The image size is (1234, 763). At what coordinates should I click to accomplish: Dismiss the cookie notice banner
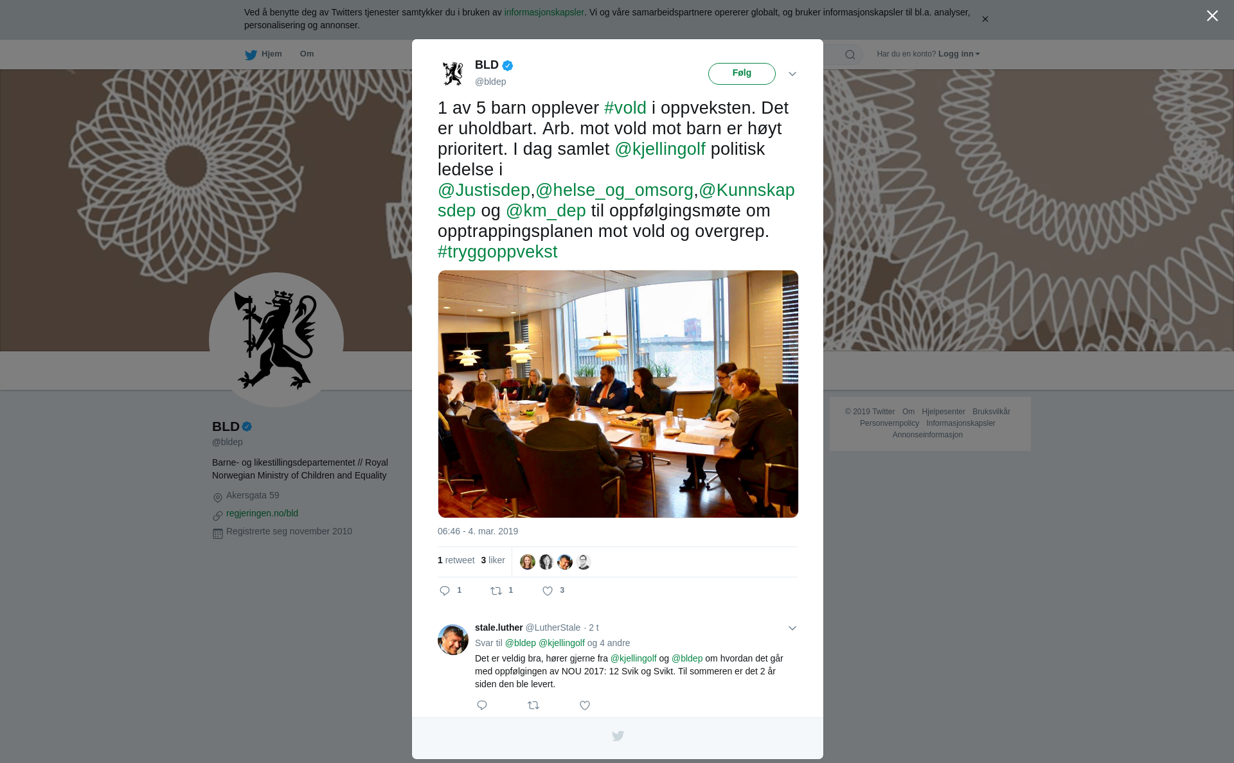(985, 19)
